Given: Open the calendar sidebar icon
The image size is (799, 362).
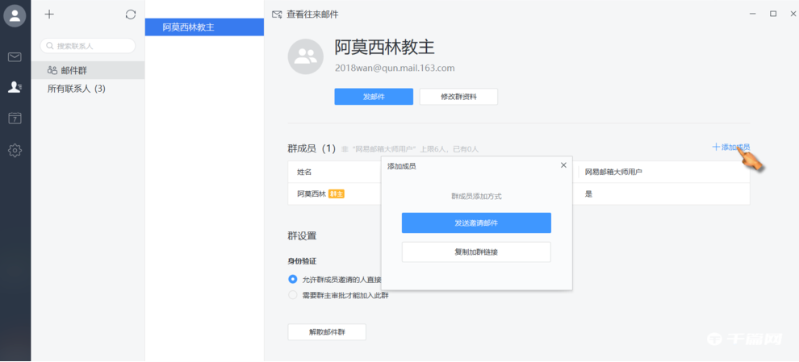Looking at the screenshot, I should point(15,119).
